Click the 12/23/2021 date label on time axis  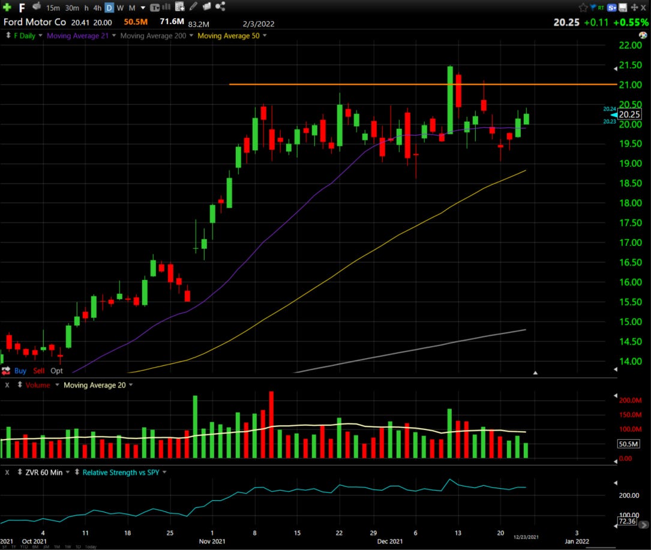point(526,537)
